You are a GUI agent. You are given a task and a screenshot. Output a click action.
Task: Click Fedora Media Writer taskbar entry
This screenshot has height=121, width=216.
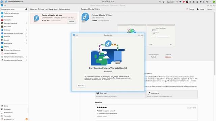pyautogui.click(x=14, y=2)
